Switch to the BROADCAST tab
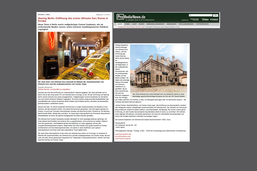The image size is (257, 171). pos(172,24)
